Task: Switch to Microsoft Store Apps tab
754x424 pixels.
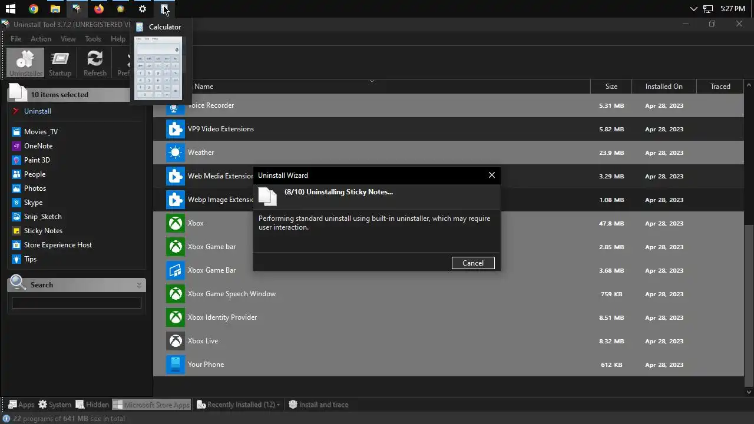Action: pos(151,405)
